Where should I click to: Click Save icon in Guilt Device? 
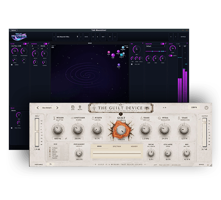click(x=73, y=107)
